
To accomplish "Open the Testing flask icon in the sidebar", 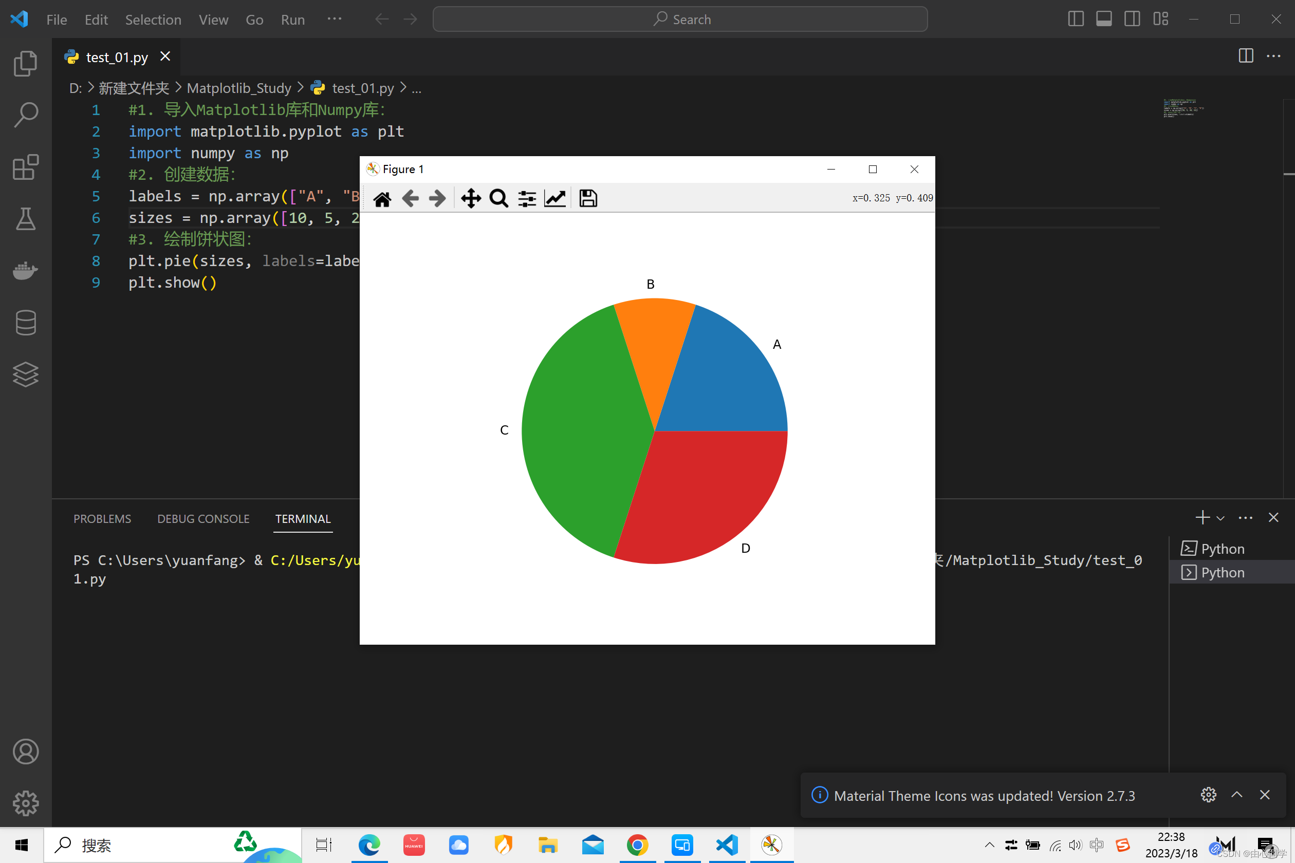I will (x=25, y=219).
